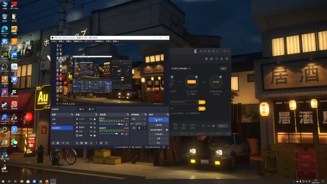Open the Help menu in OBS
Screen dimensions: 327x184
pyautogui.click(x=116, y=41)
